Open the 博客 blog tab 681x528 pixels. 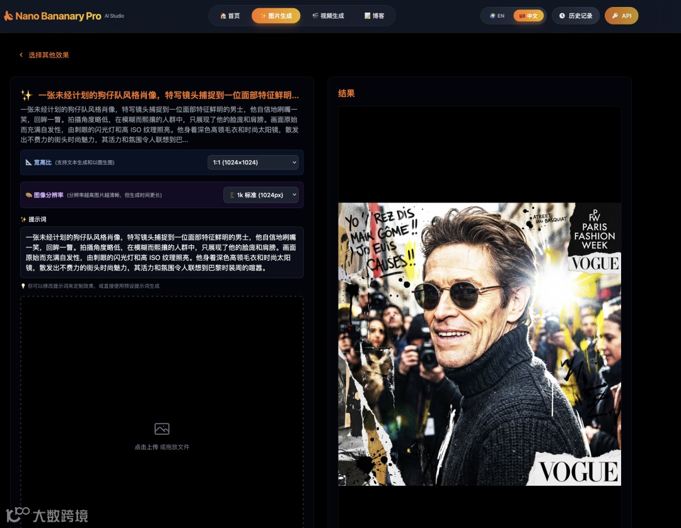click(x=375, y=16)
